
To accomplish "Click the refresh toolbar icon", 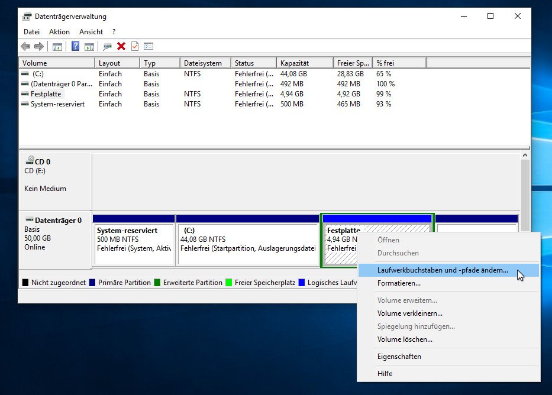I will coord(107,46).
